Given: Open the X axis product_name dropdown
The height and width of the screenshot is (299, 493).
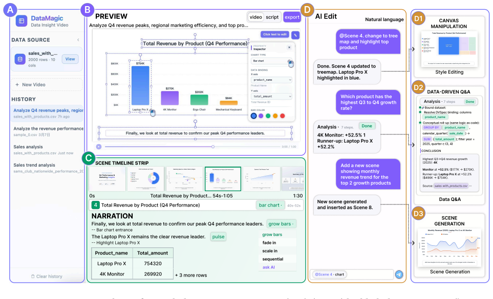Looking at the screenshot, I should (x=272, y=80).
